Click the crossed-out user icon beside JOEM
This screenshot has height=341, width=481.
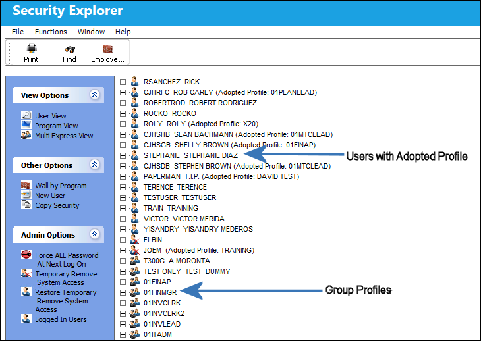(134, 250)
